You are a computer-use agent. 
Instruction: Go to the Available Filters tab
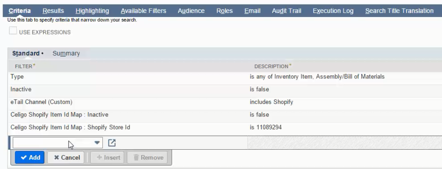[x=143, y=11]
